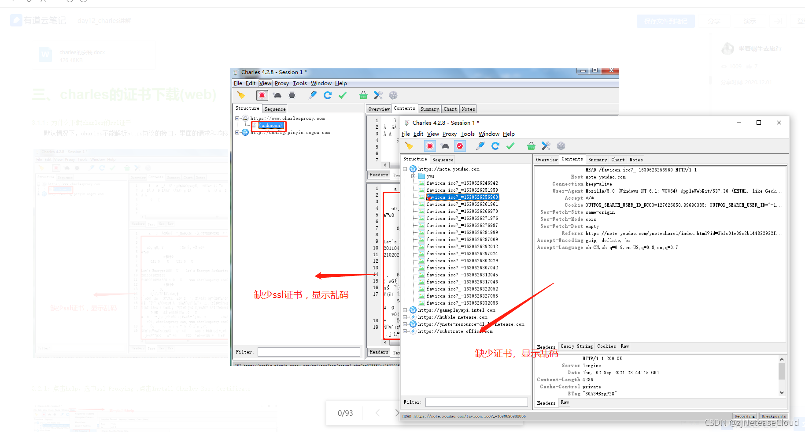Click the green basket icon in the front Charles window
This screenshot has width=805, height=432.
click(531, 146)
